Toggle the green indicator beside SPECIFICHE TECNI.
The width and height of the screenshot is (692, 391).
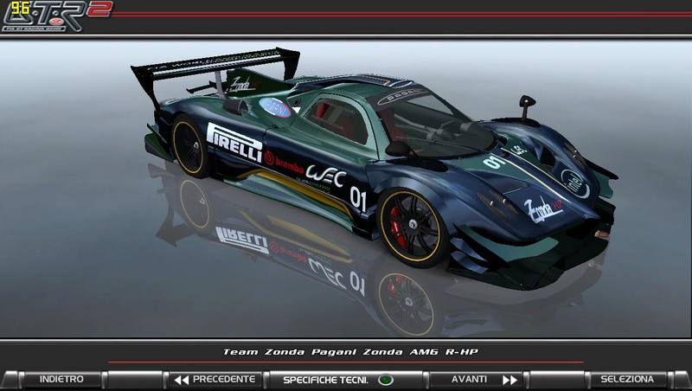click(386, 380)
